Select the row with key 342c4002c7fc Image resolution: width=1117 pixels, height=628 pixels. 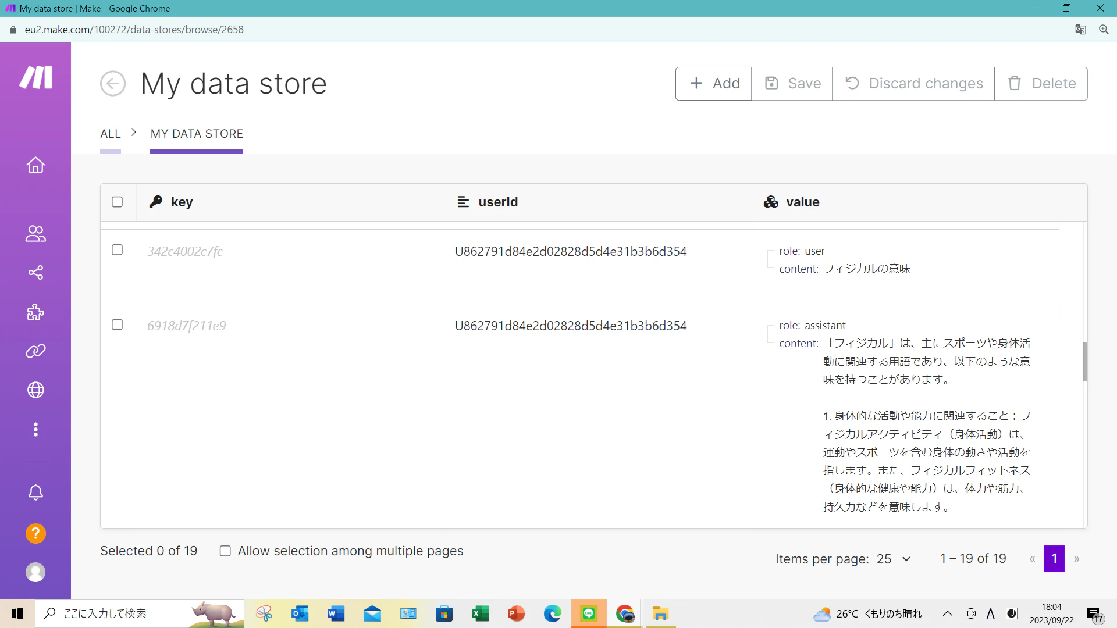pos(117,250)
